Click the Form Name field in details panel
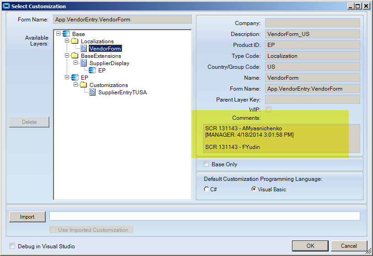 [313, 88]
